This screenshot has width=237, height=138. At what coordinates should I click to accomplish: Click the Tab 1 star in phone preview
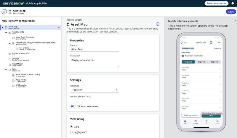tap(185, 122)
